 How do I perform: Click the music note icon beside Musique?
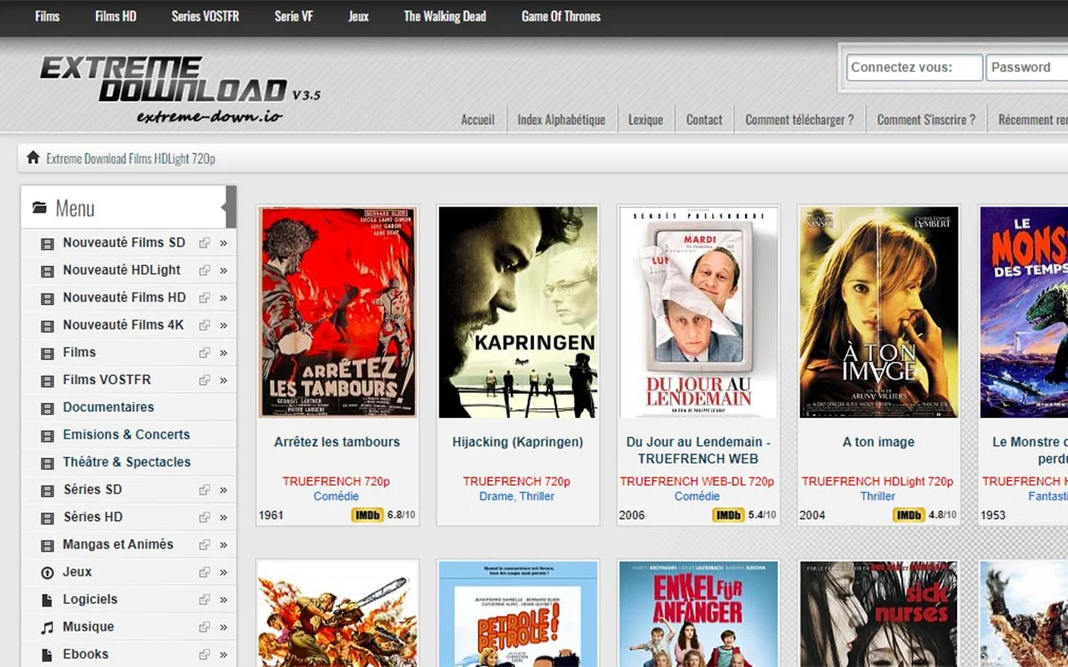click(x=47, y=628)
